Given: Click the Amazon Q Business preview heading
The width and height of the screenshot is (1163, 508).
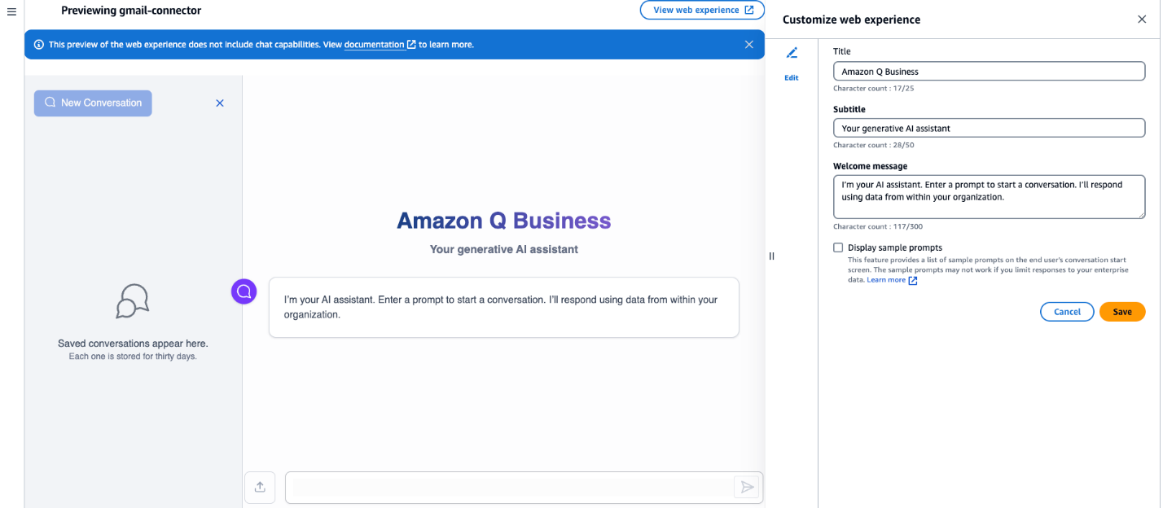Looking at the screenshot, I should pyautogui.click(x=504, y=221).
